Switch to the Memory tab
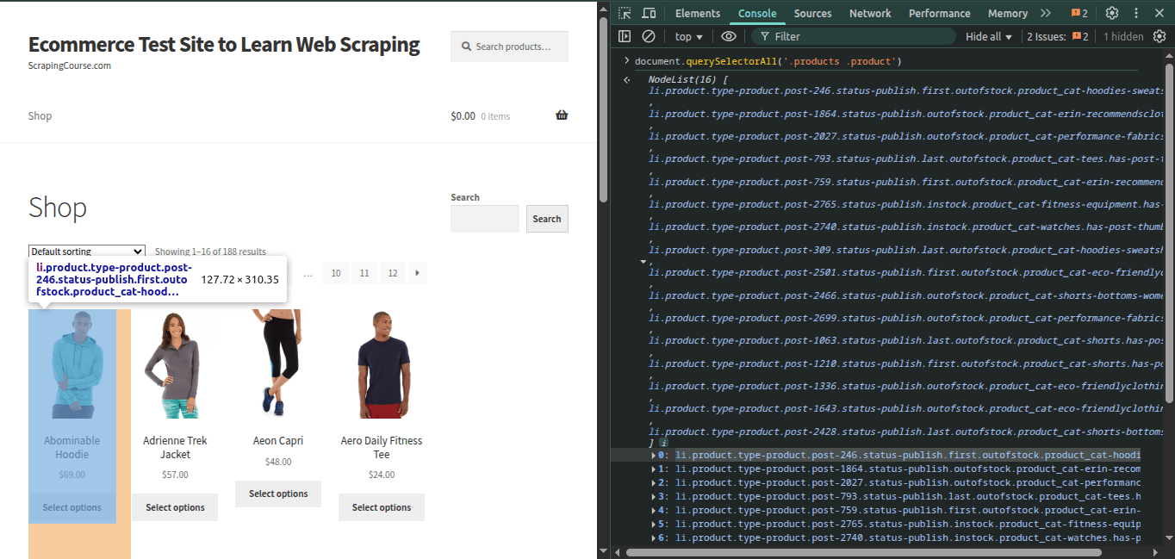The image size is (1175, 559). (1007, 13)
